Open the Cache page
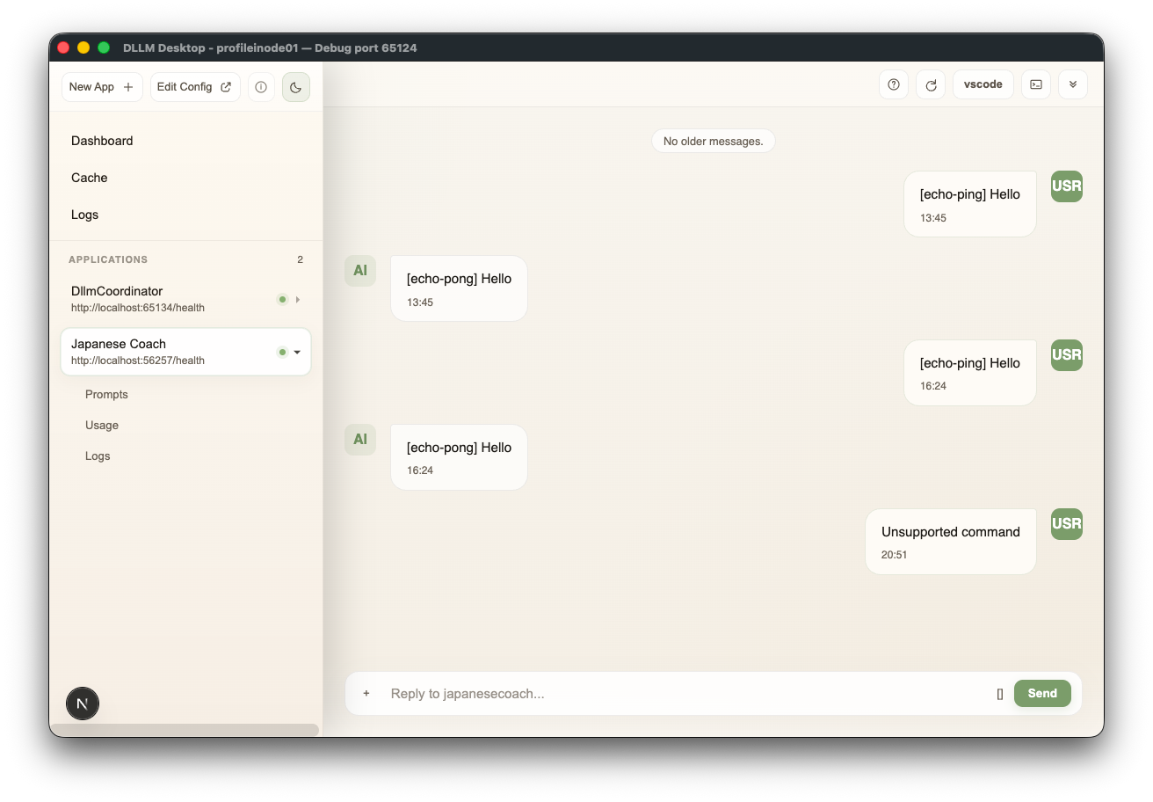This screenshot has height=802, width=1153. (90, 178)
